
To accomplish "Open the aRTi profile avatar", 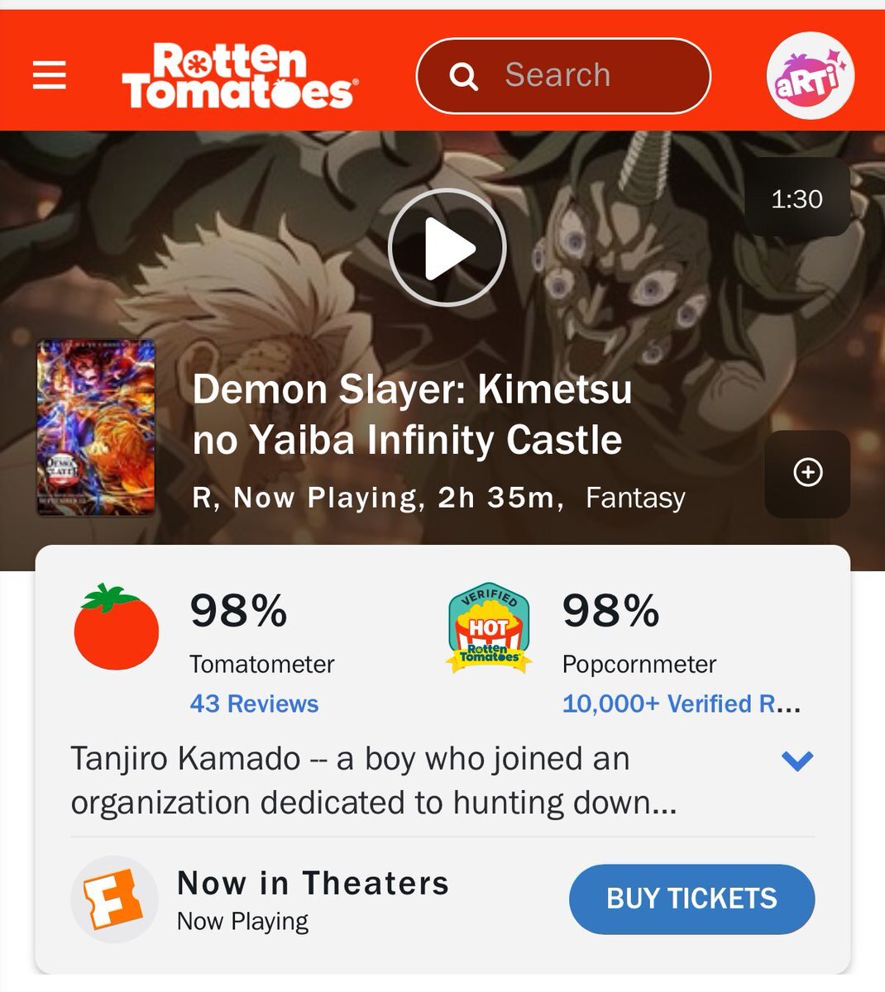I will [x=811, y=76].
